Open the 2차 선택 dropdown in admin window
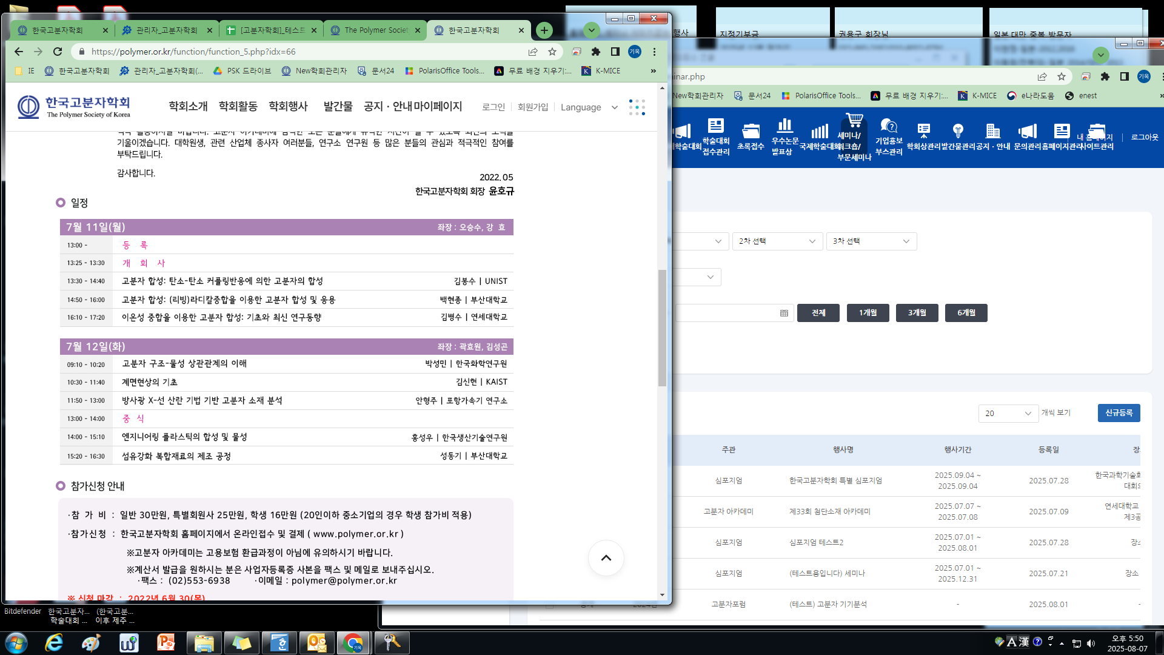 [777, 241]
